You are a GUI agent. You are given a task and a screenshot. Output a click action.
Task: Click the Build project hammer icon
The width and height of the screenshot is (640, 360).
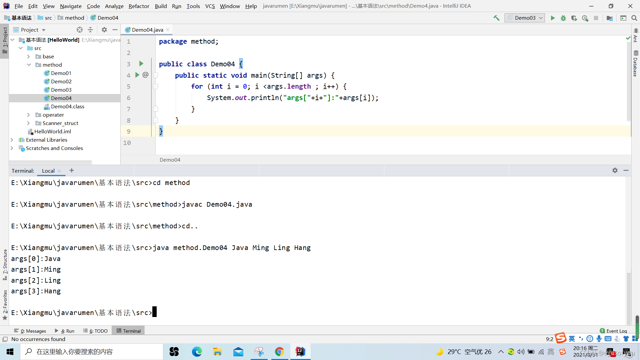pyautogui.click(x=496, y=18)
